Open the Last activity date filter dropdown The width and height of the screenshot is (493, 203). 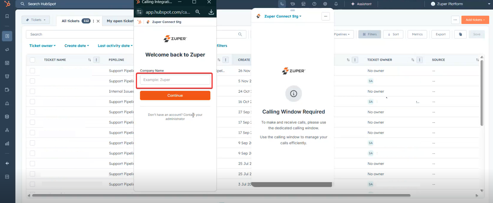coord(115,46)
